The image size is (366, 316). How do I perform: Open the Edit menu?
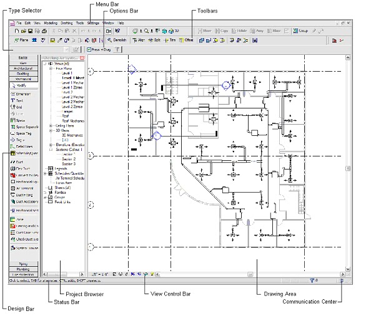pyautogui.click(x=27, y=23)
